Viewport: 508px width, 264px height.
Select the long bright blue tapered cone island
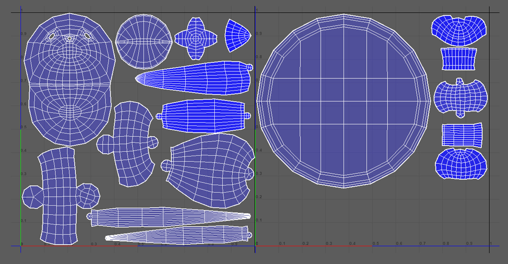194,78
